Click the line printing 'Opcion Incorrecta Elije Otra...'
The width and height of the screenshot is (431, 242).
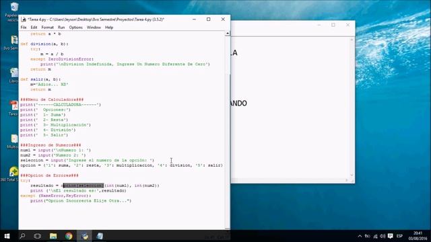click(x=81, y=201)
